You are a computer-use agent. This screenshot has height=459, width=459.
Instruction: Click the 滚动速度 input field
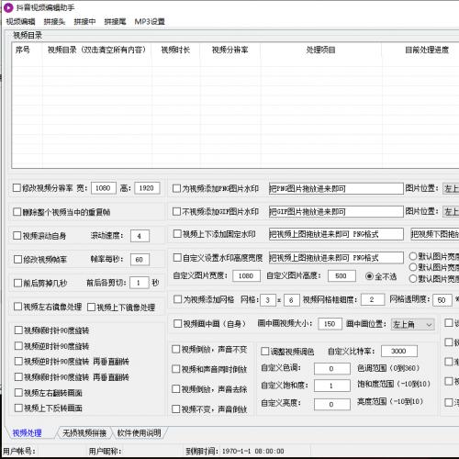coord(140,236)
